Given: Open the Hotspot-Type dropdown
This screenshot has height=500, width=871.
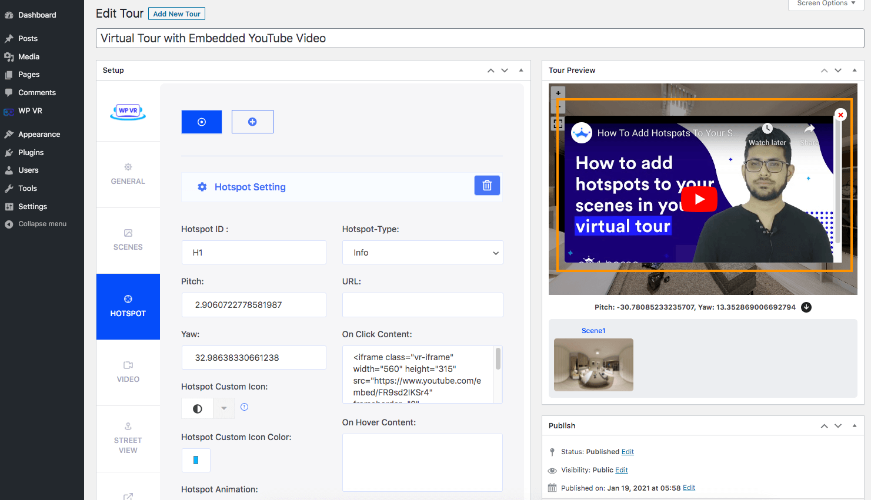Looking at the screenshot, I should click(422, 253).
